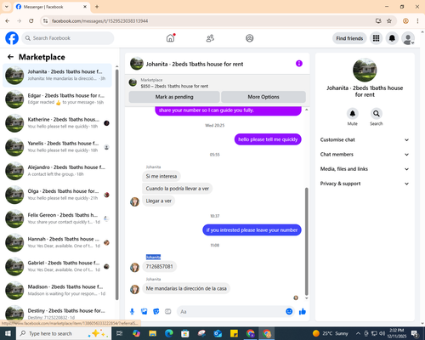
Task: Open Alejandro chat in the list
Action: [58, 171]
